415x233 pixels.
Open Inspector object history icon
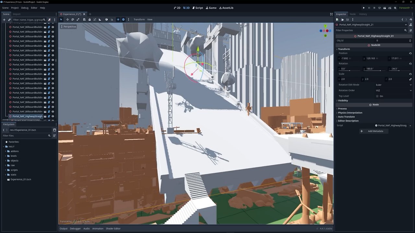pos(411,19)
